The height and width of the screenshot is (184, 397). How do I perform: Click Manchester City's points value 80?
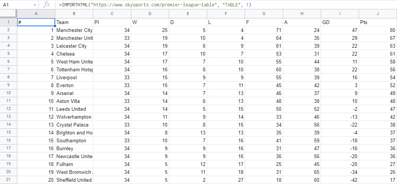pos(378,30)
